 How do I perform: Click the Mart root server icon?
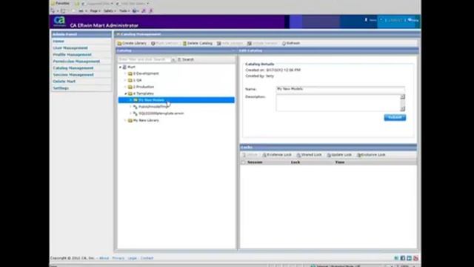point(124,67)
